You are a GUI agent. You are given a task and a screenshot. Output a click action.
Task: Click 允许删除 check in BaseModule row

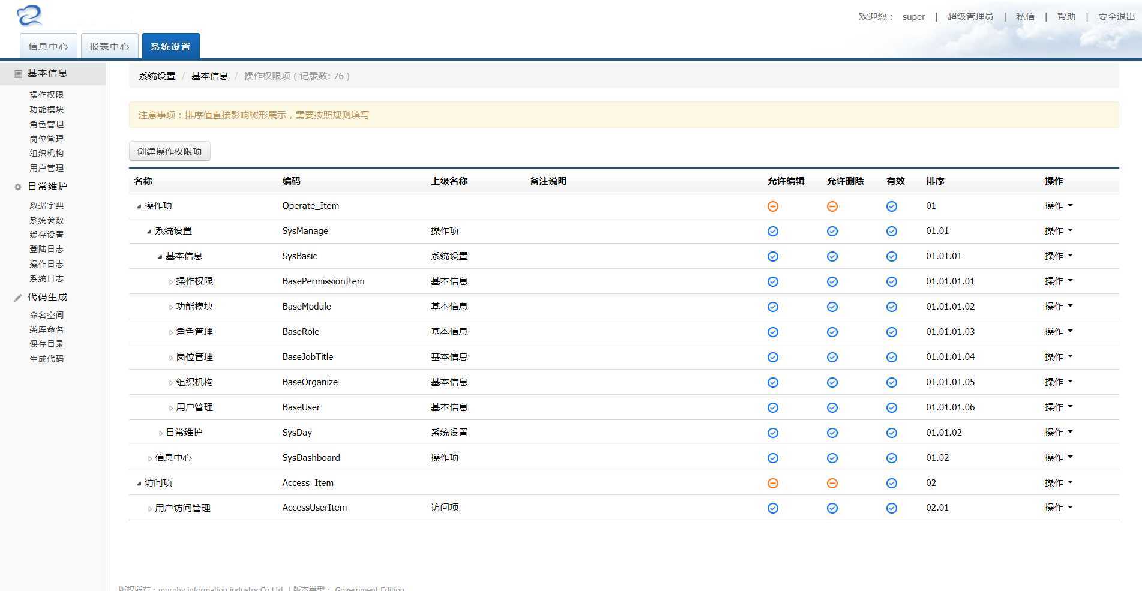point(832,307)
